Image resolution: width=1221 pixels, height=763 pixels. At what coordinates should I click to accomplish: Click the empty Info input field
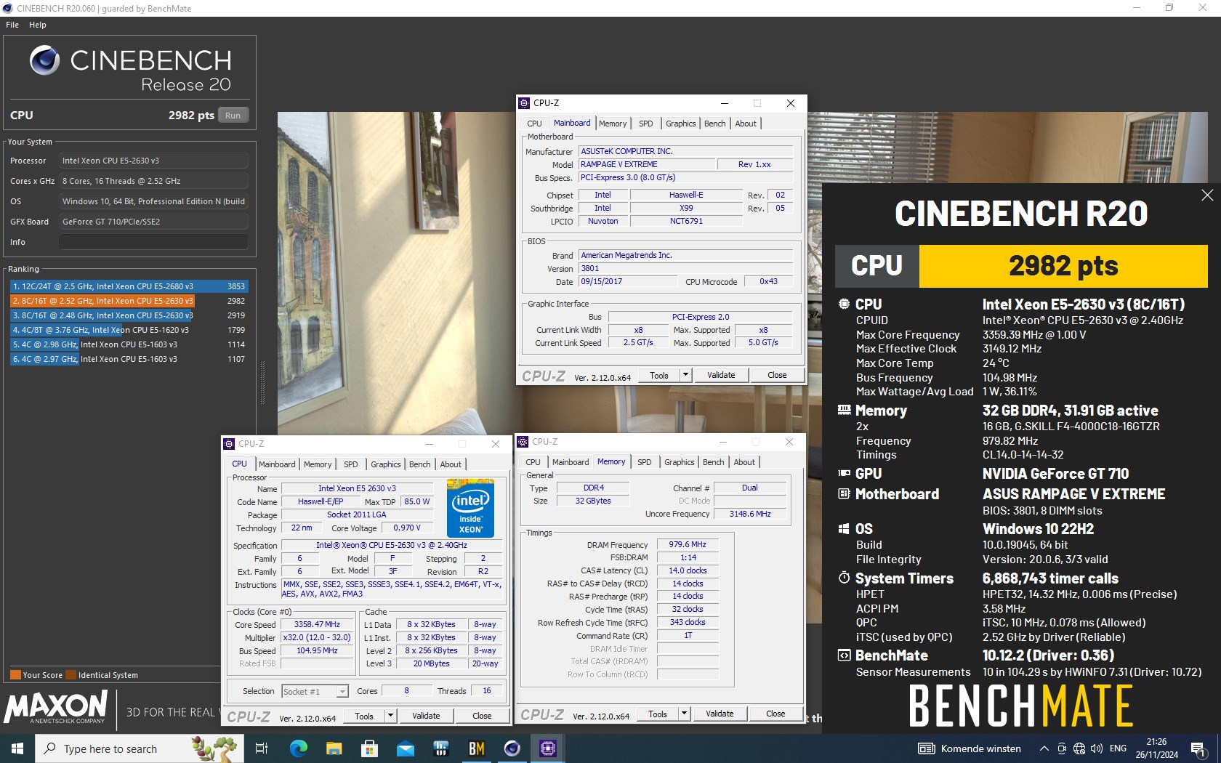tap(153, 242)
